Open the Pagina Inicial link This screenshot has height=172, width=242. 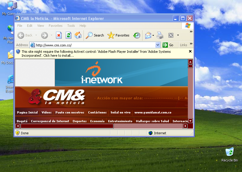pos(27,113)
